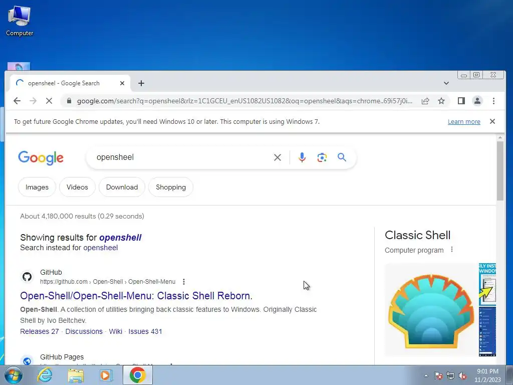View site information lock icon
Image resolution: width=513 pixels, height=385 pixels.
(69, 101)
